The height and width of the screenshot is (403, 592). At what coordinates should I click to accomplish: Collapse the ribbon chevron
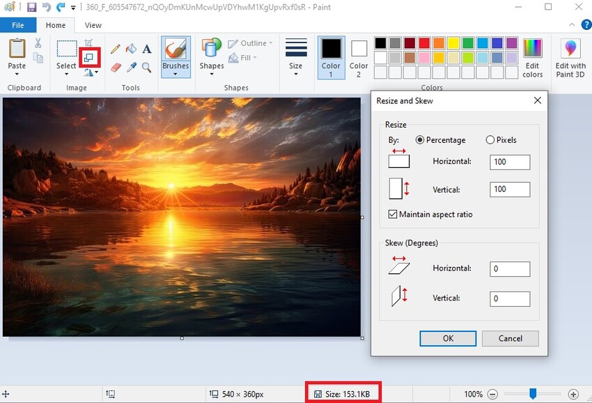point(572,24)
